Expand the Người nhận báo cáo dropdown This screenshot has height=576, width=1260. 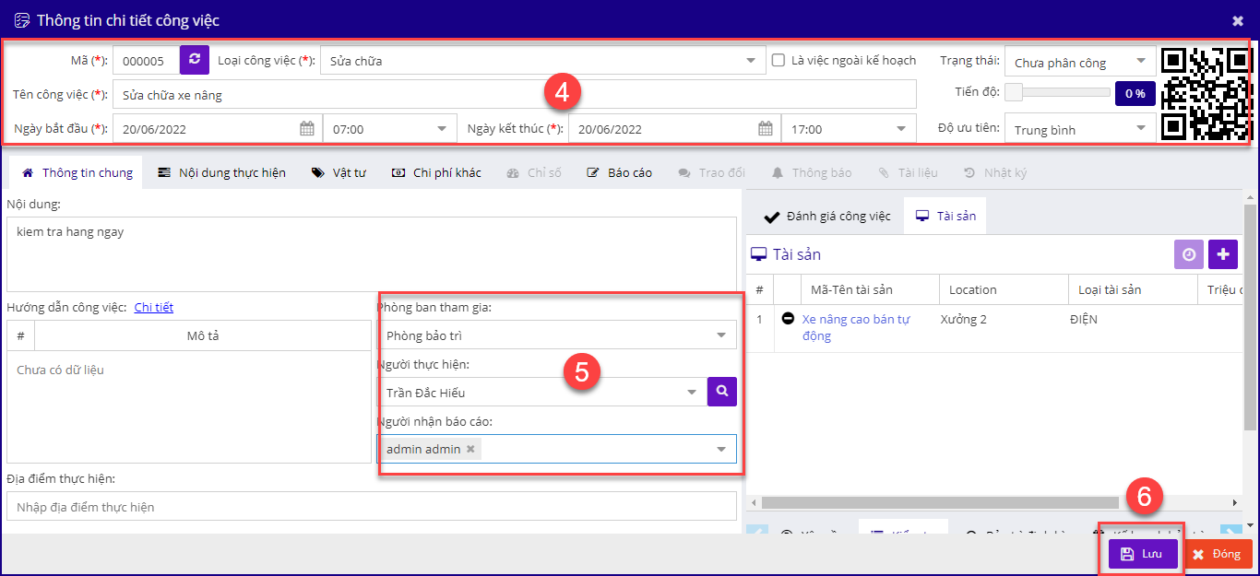point(721,449)
